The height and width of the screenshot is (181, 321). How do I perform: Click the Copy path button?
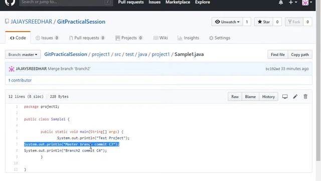tap(300, 54)
